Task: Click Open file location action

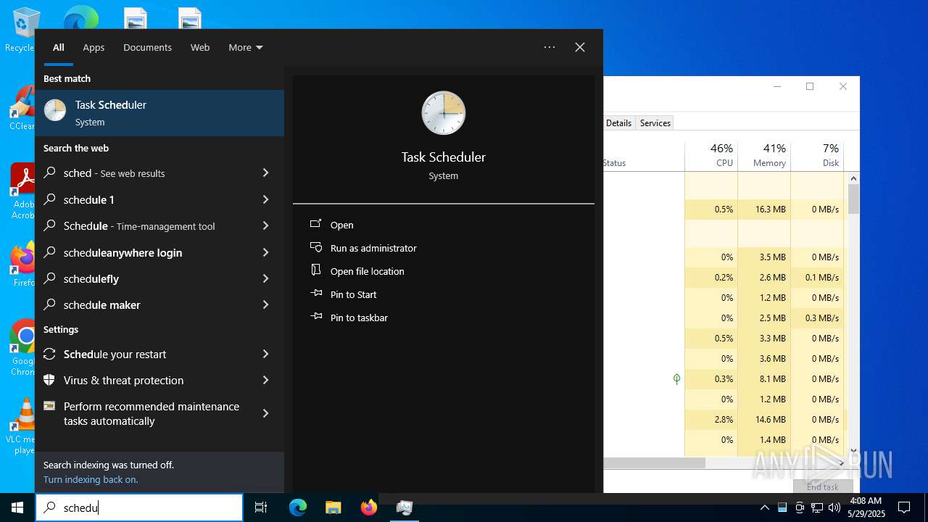Action: (x=368, y=271)
